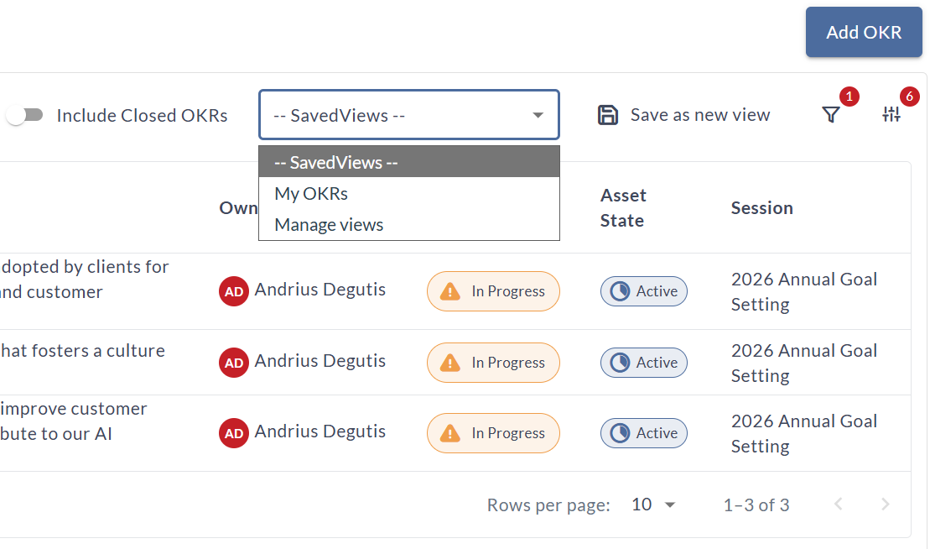
Task: Click the floppy disk save view icon
Action: click(608, 115)
